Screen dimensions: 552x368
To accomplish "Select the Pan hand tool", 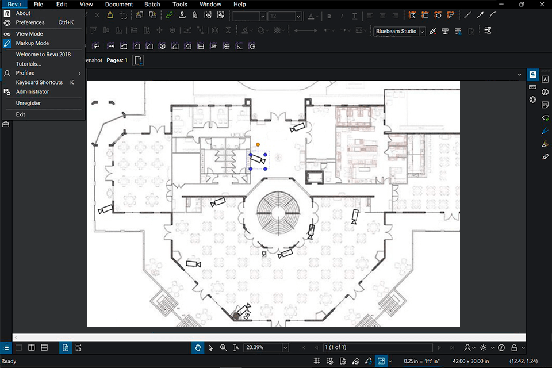I will click(x=198, y=347).
